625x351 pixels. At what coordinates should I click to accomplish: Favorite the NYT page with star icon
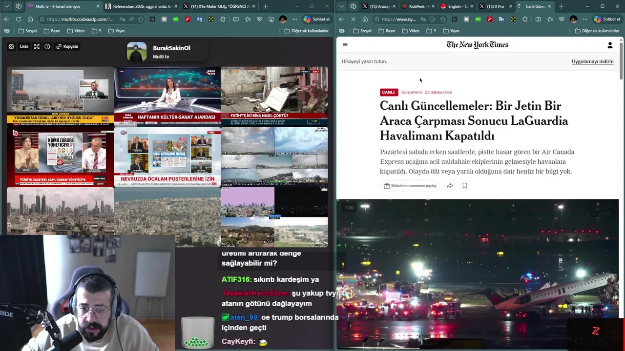point(443,19)
